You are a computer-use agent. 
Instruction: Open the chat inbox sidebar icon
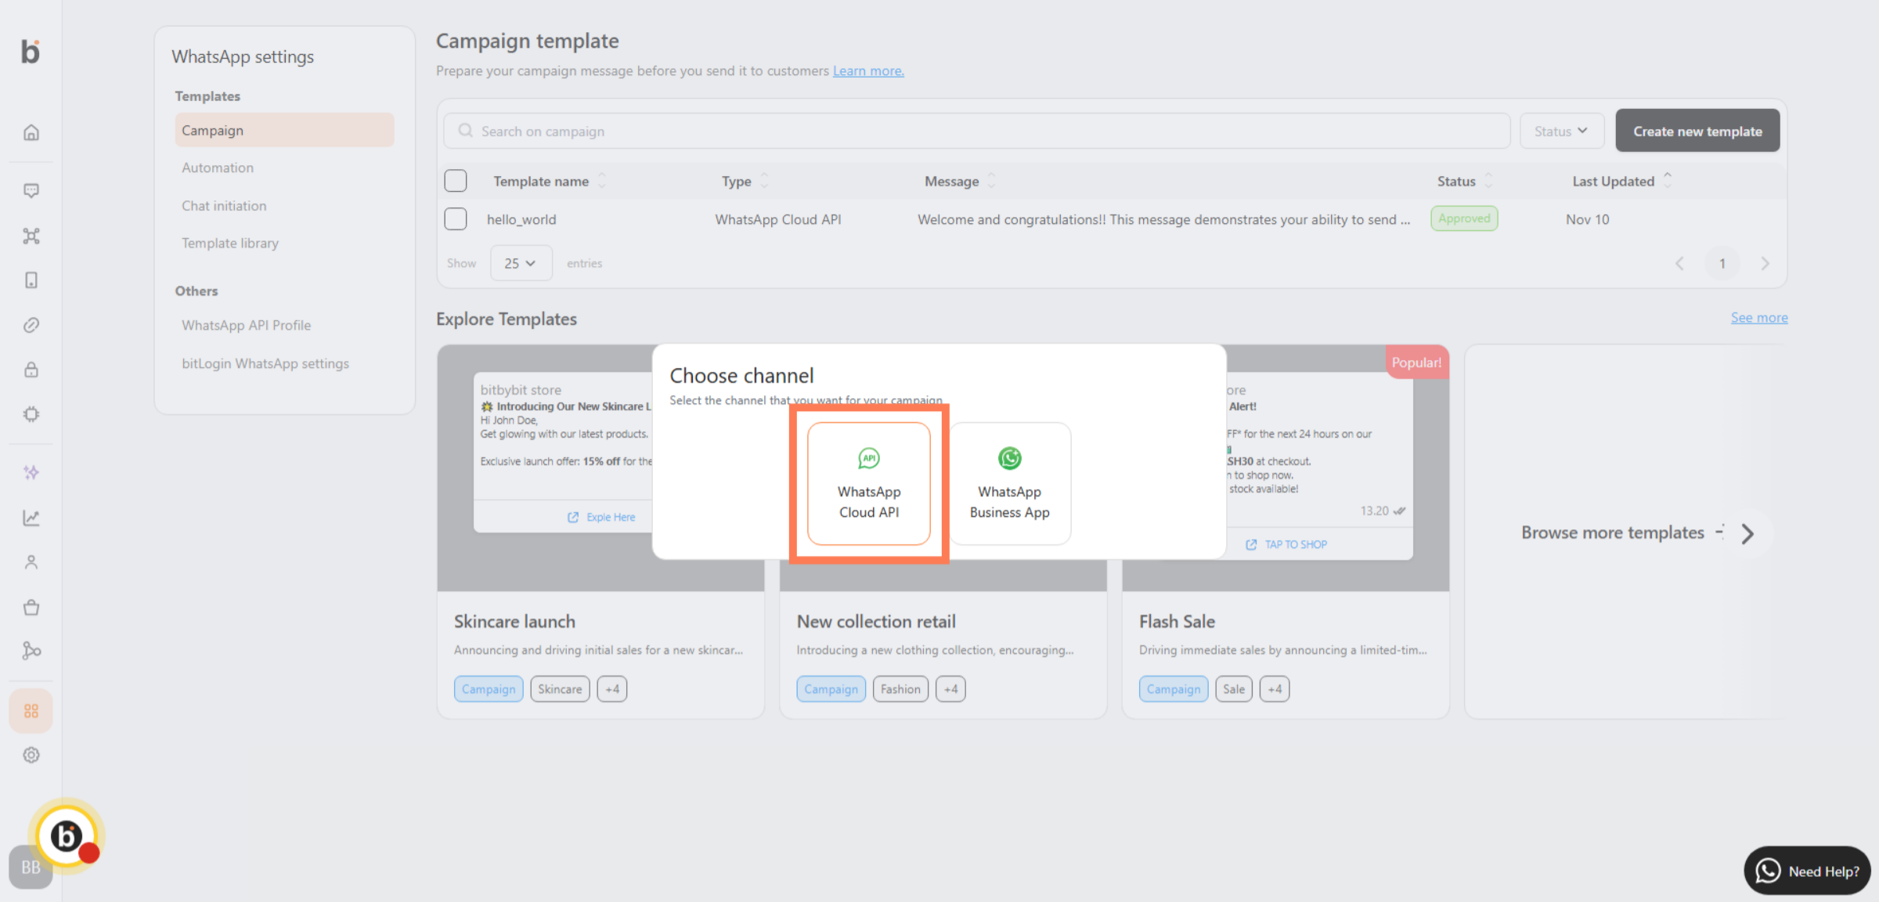pos(31,190)
